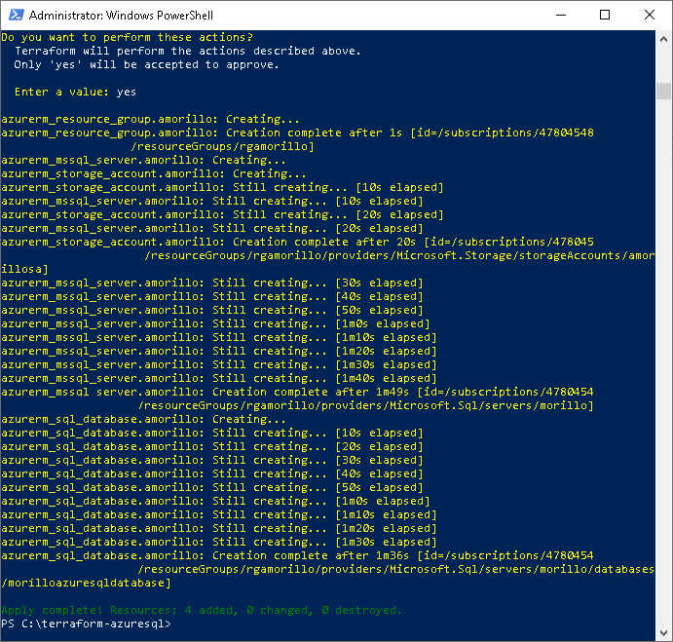Image resolution: width=673 pixels, height=642 pixels.
Task: Click the azurerm_sql_database.amorillo: Creating... line
Action: click(143, 419)
